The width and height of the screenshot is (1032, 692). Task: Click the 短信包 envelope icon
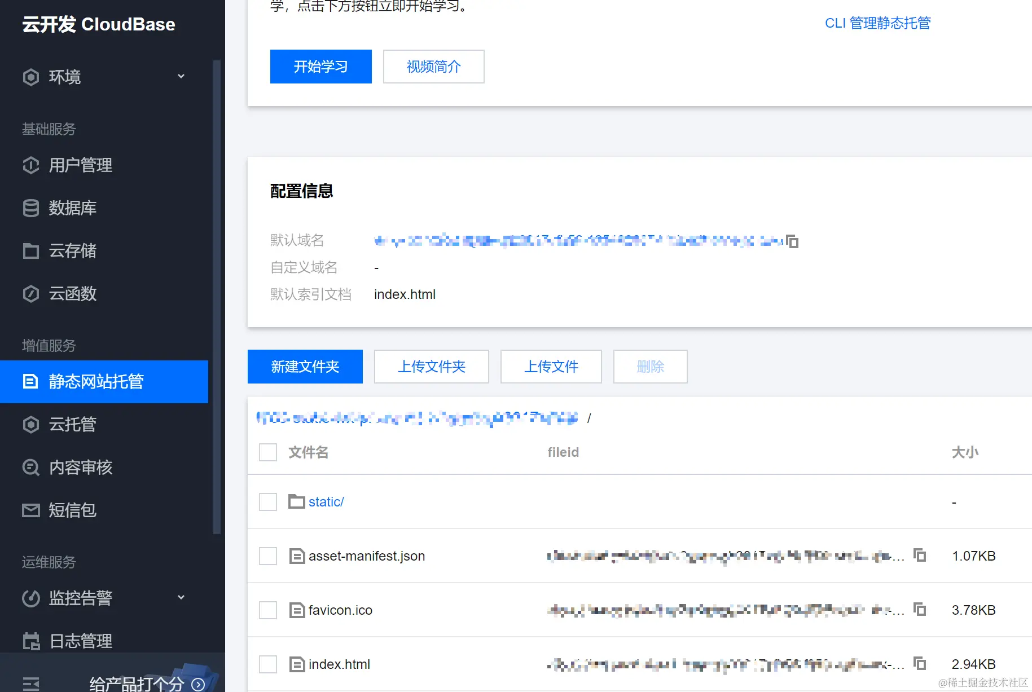click(31, 510)
